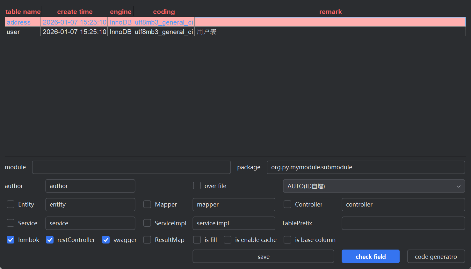Click the code generatro button
Screen dimensions: 471x269
pos(436,256)
